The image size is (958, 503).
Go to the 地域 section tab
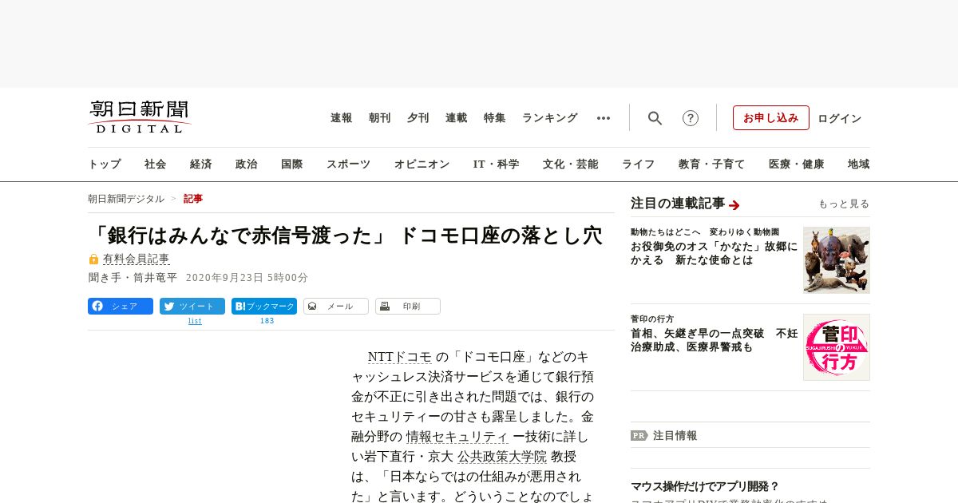(859, 164)
